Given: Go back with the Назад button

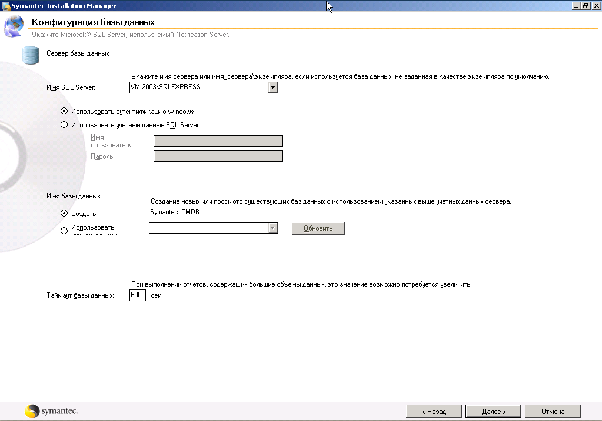Looking at the screenshot, I should [x=434, y=412].
